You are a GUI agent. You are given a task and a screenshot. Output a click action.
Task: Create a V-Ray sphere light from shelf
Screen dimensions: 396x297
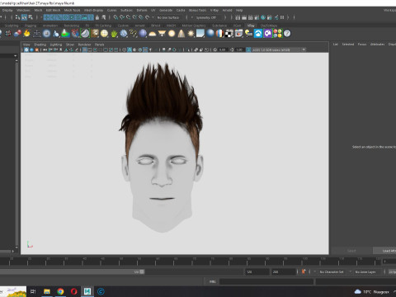tap(172, 34)
